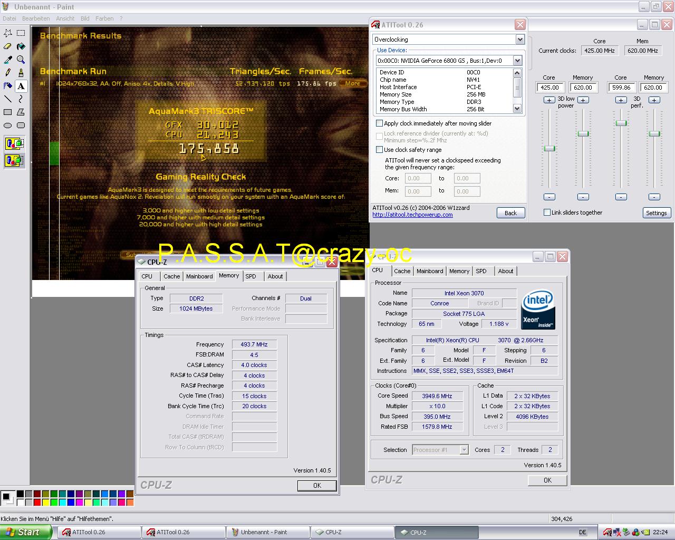Click the ATITool icon in the system tray

click(x=607, y=532)
